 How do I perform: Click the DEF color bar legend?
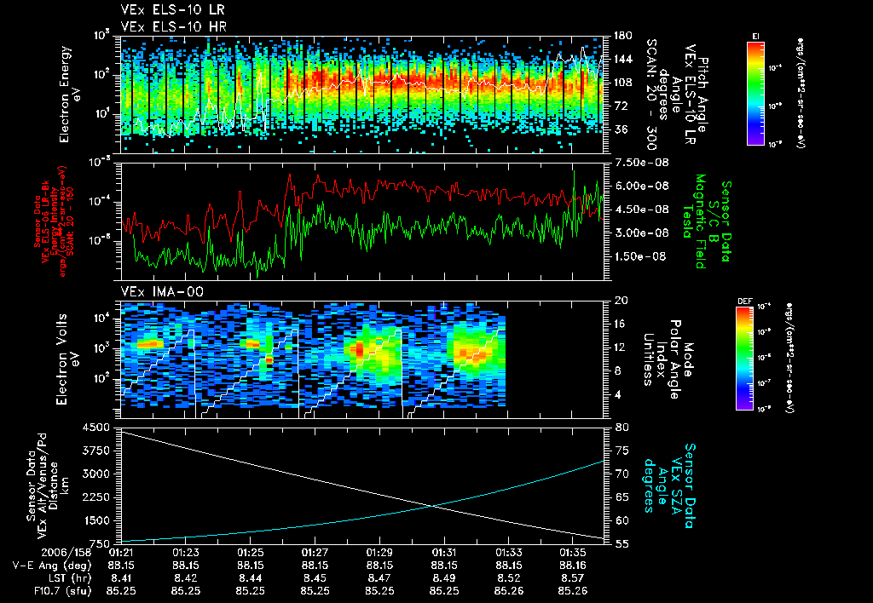(744, 359)
